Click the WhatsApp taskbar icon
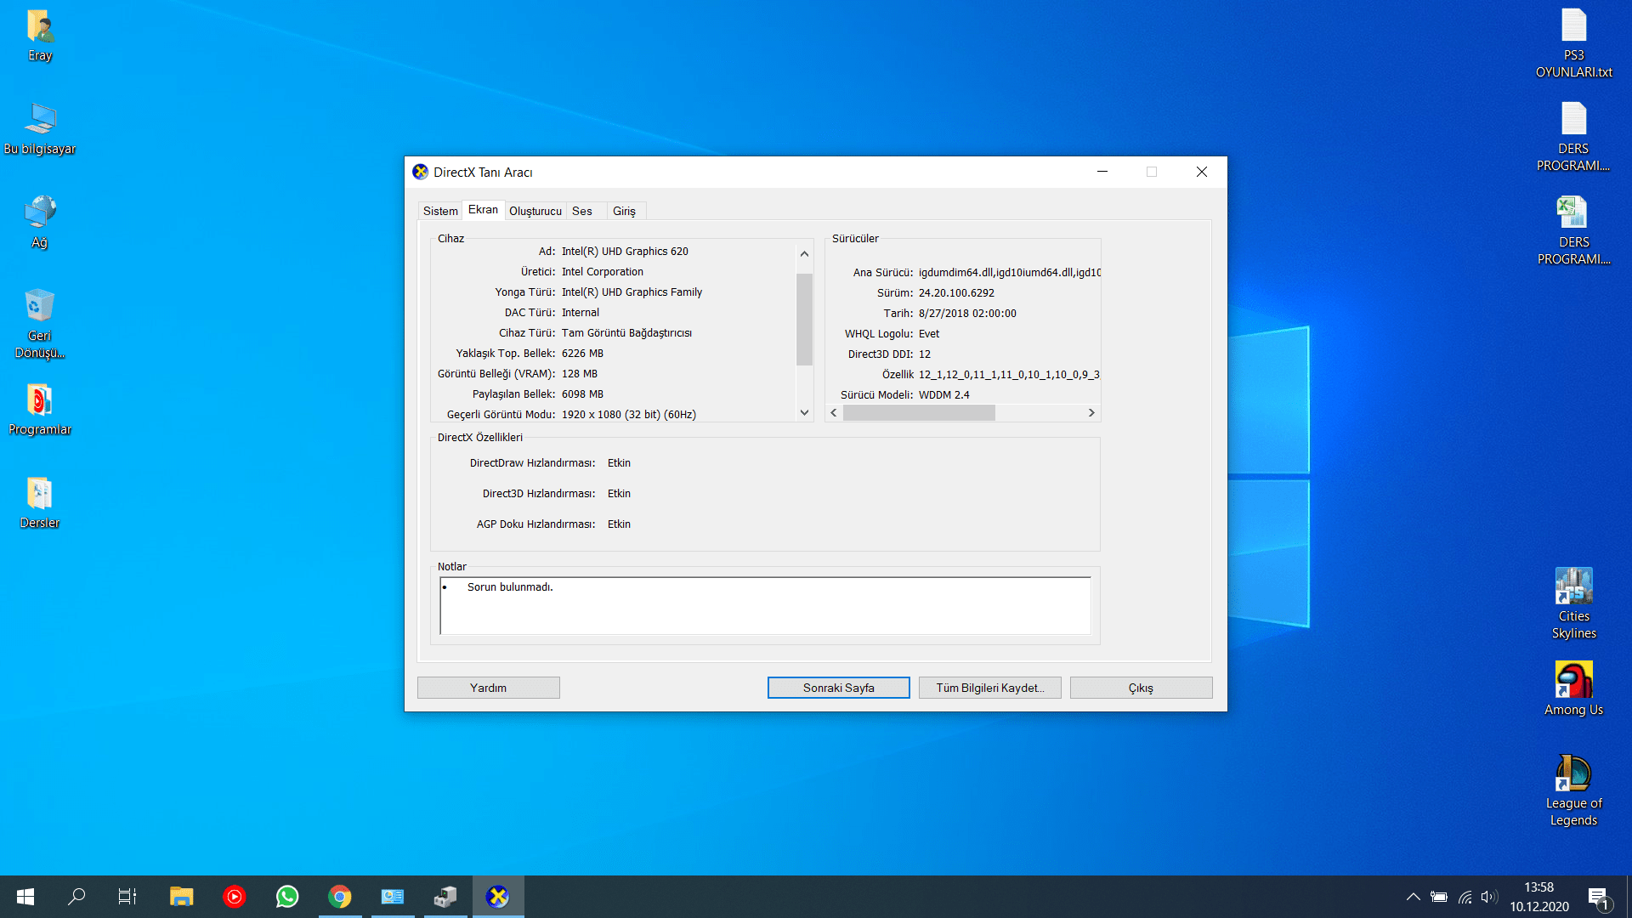1632x918 pixels. pyautogui.click(x=287, y=897)
